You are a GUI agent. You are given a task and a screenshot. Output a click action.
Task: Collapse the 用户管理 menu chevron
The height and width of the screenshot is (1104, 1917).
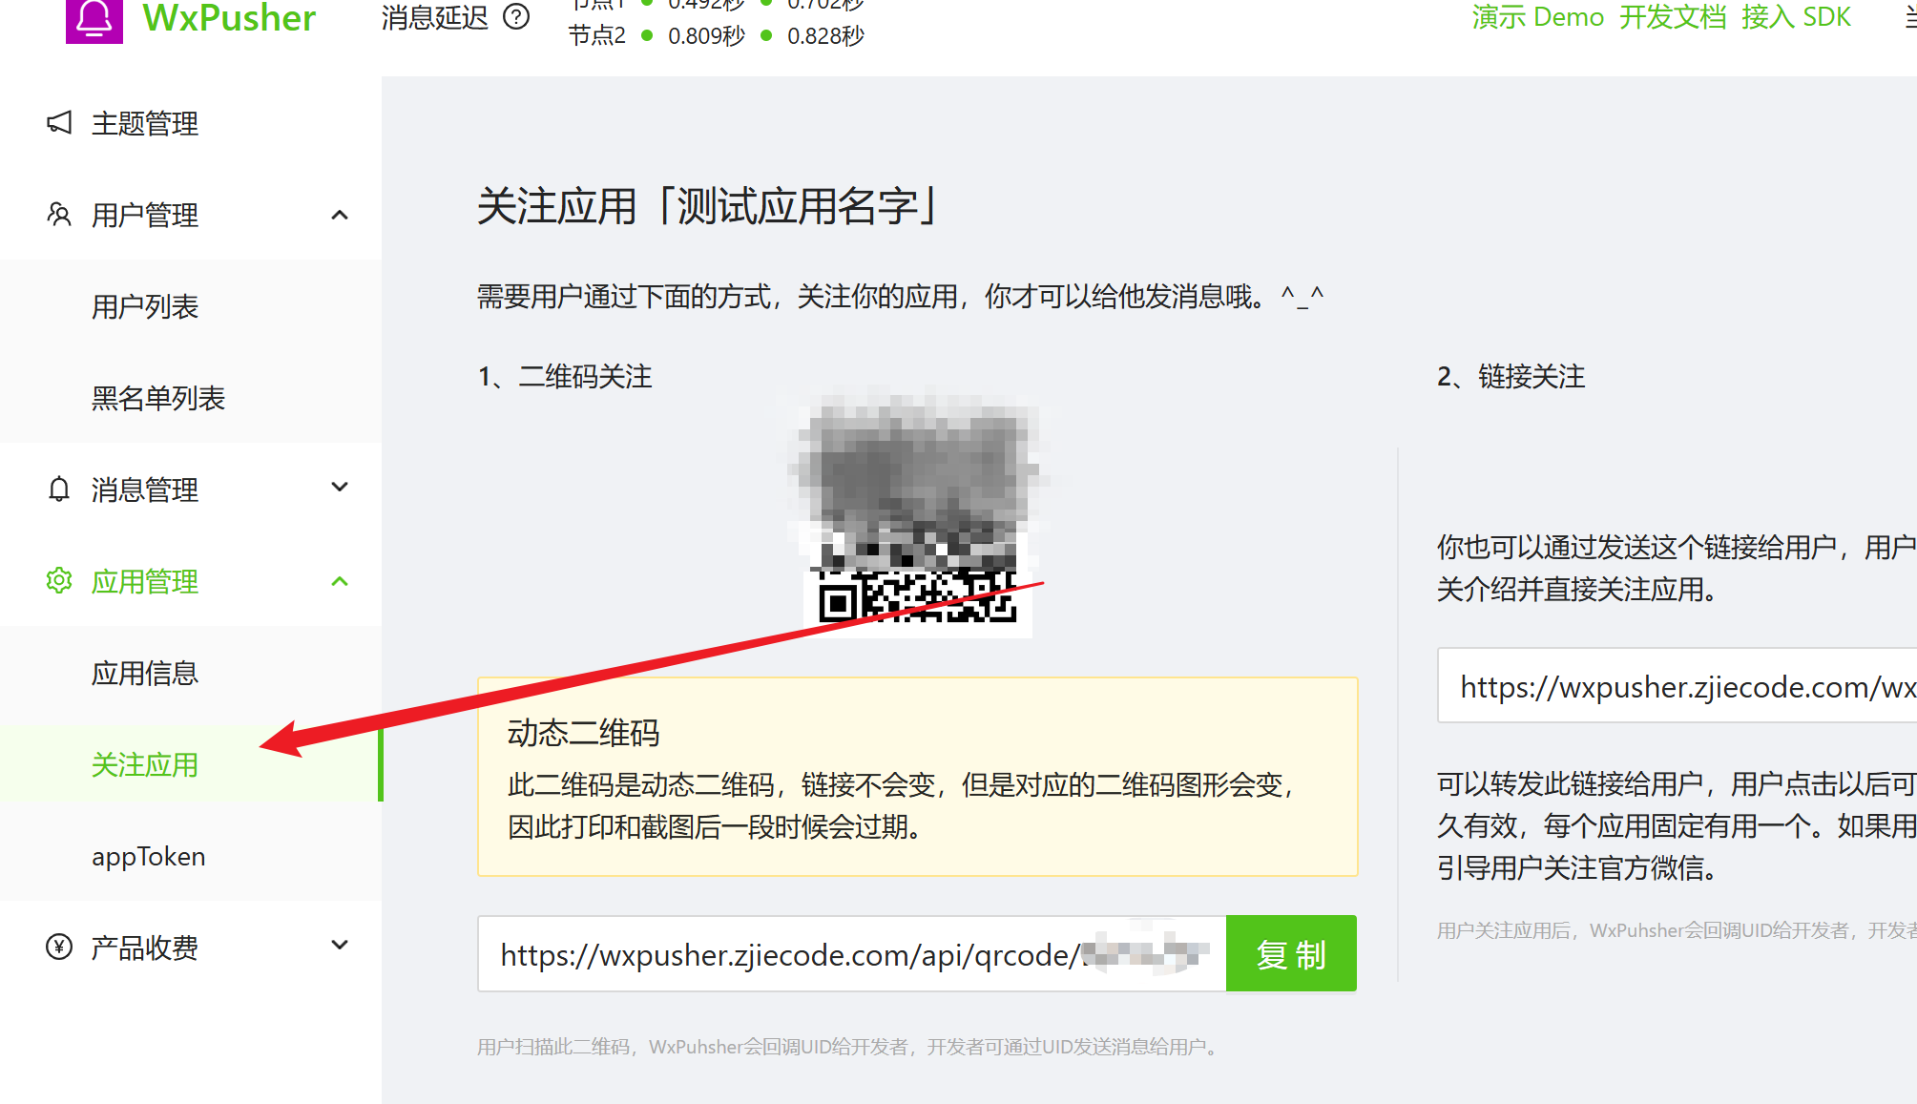pos(340,216)
